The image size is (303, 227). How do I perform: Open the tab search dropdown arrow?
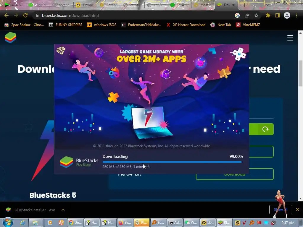click(267, 5)
